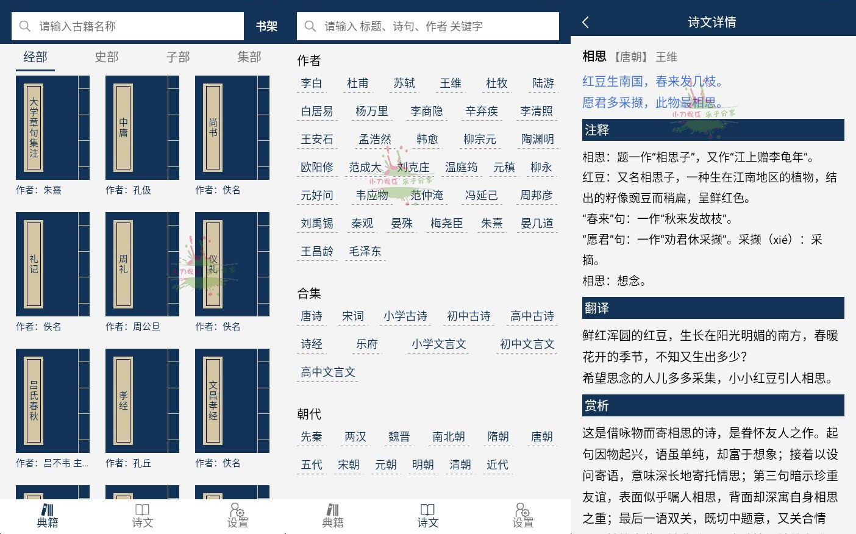Open poems by 王维
Image resolution: width=856 pixels, height=534 pixels.
(x=451, y=84)
